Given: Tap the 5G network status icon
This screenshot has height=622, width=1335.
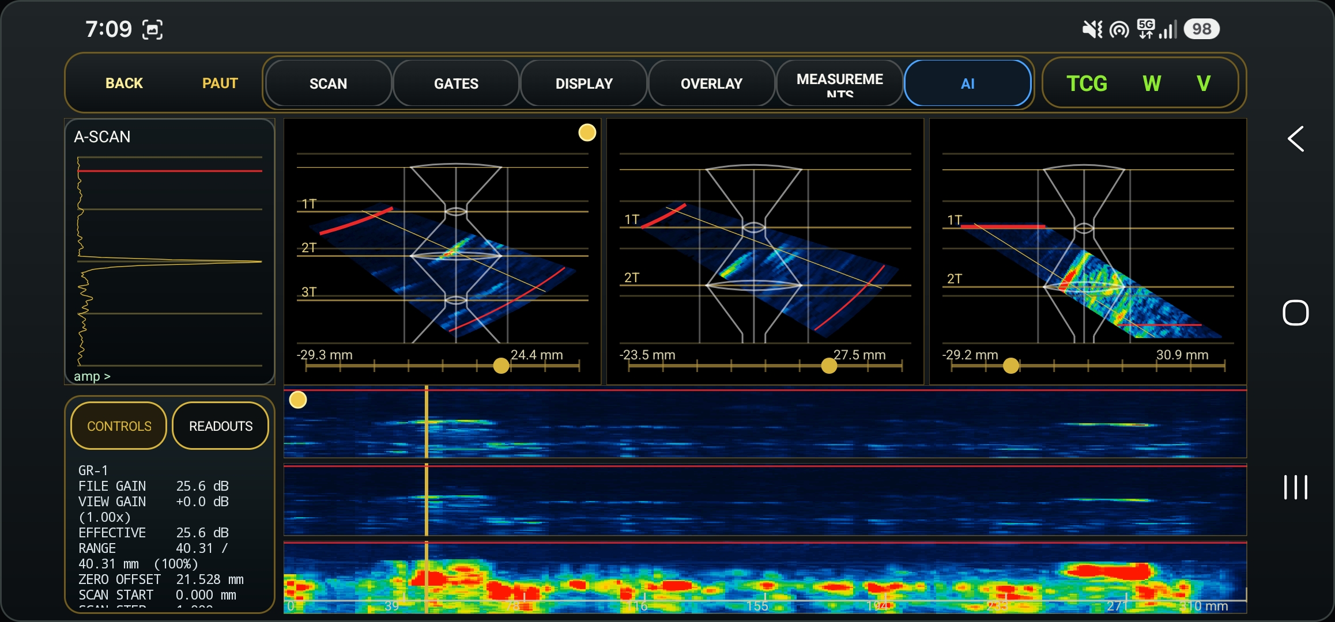Looking at the screenshot, I should point(1146,29).
